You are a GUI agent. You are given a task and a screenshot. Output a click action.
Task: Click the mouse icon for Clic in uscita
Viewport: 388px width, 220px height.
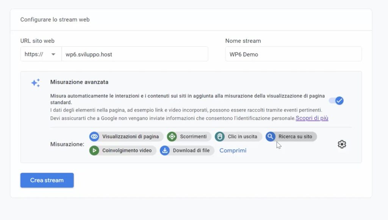220,136
